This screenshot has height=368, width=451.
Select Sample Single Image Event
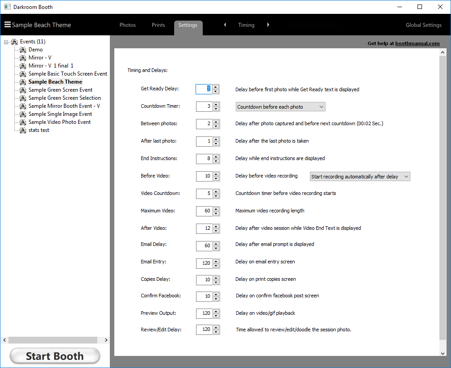point(60,114)
